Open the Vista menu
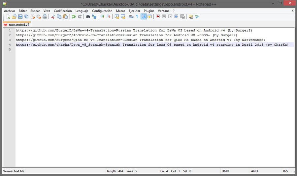Screen dimensions: 297x176 point(47,11)
